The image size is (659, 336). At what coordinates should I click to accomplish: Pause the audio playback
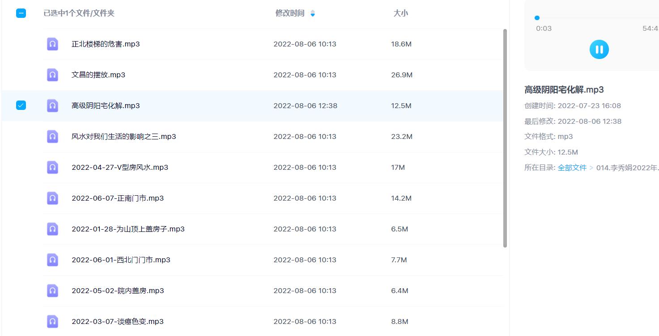coord(599,49)
